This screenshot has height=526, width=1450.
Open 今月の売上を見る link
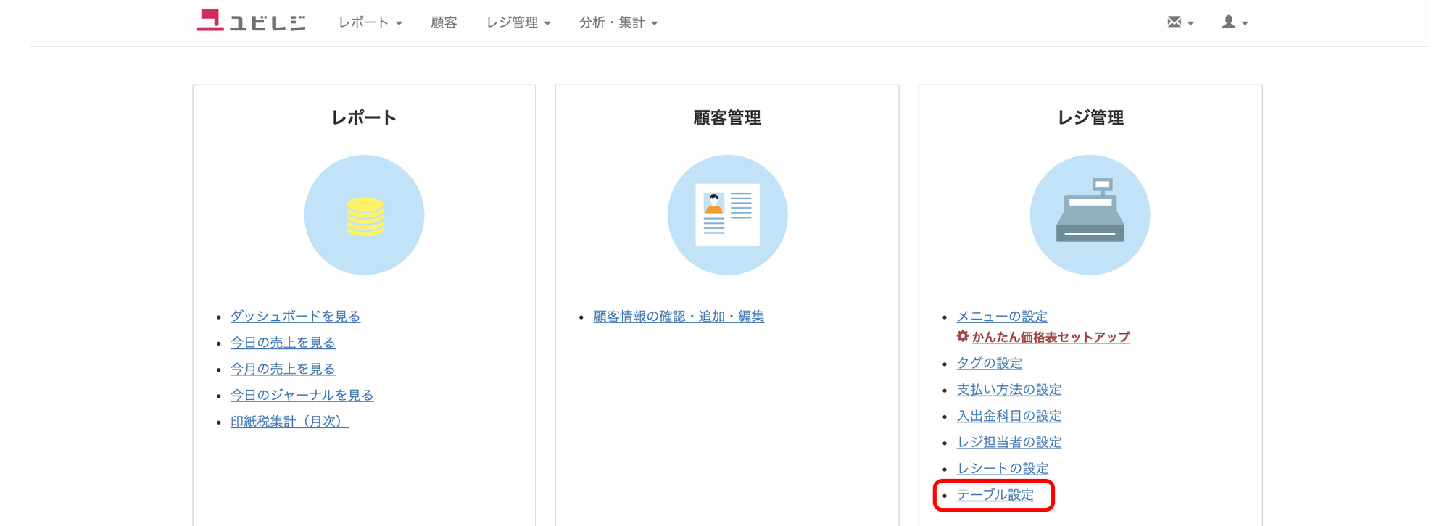[x=283, y=369]
